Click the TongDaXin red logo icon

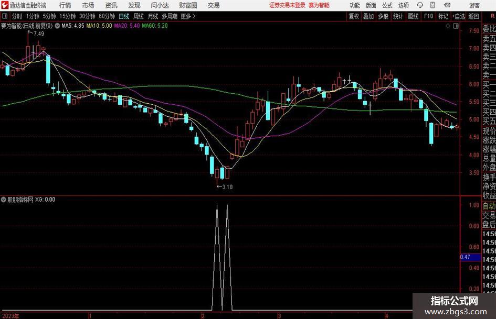pos(5,5)
